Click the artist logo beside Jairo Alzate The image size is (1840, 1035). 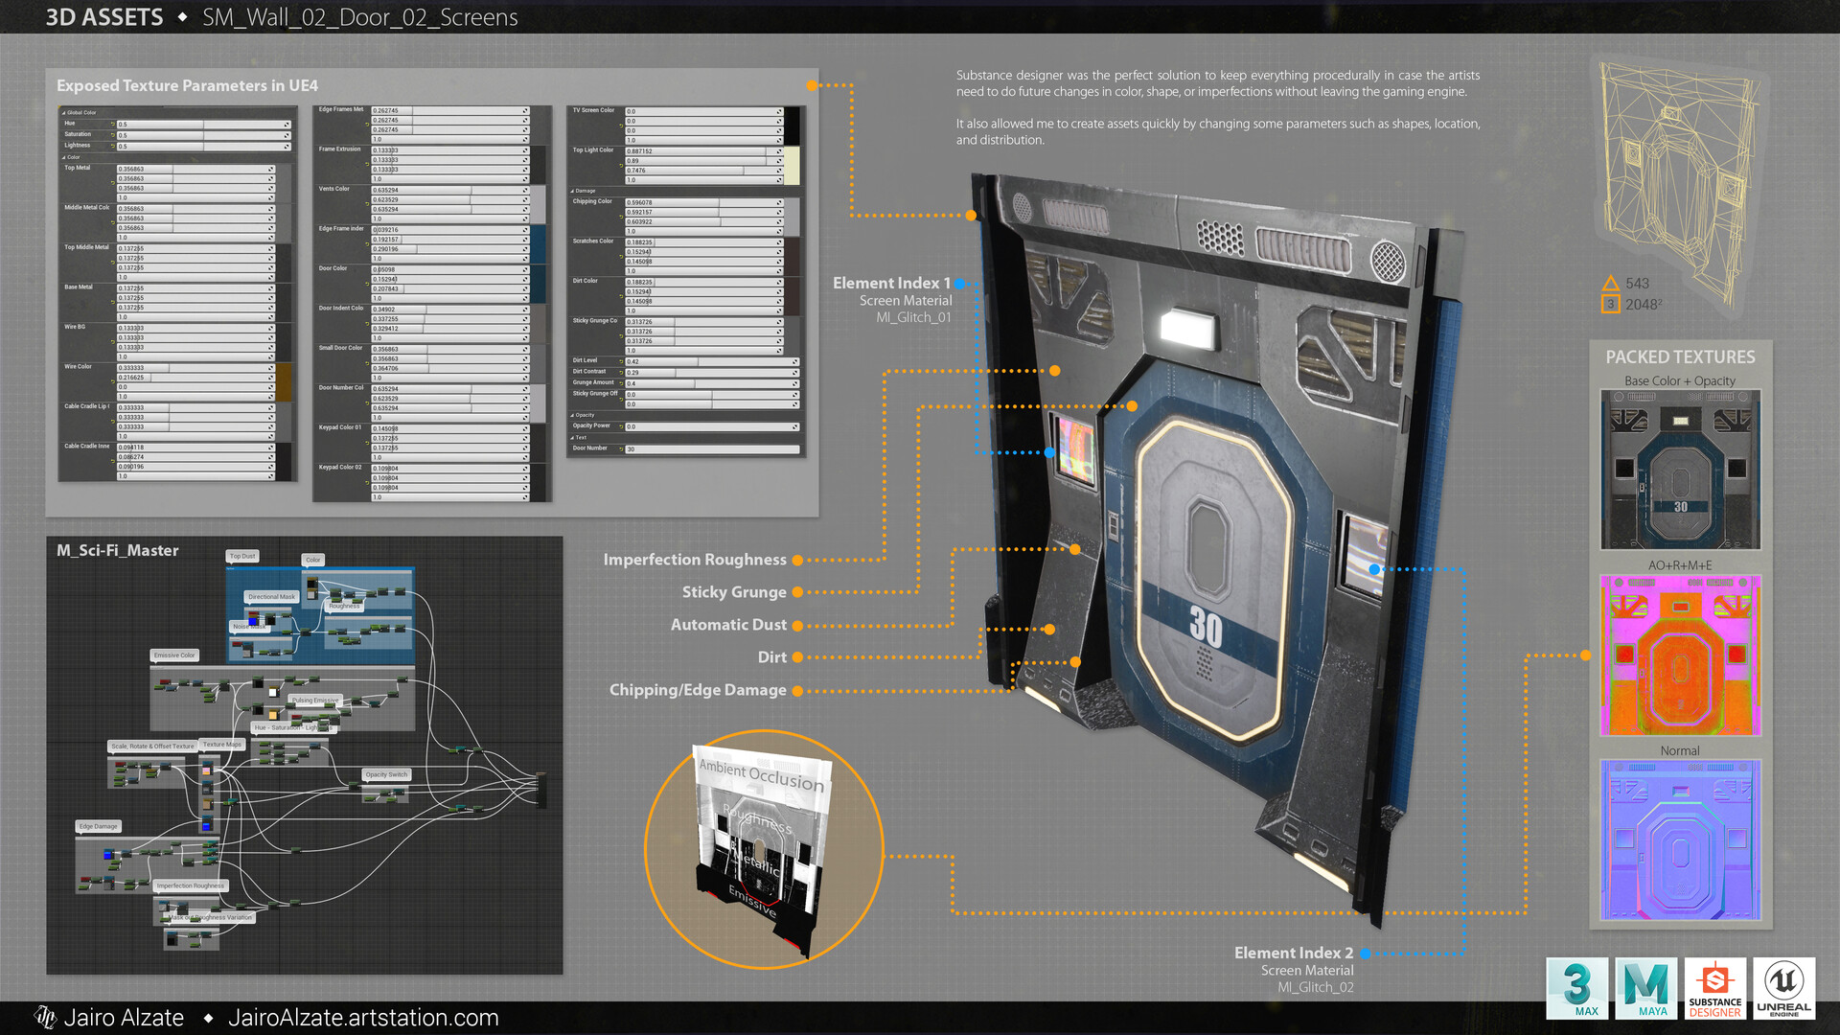tap(45, 1017)
